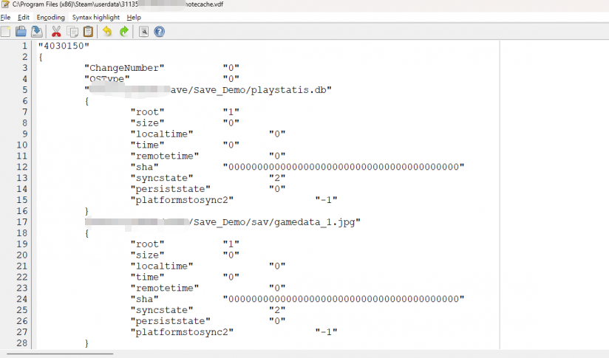Screen dimensions: 609x358
Task: Undo with the yellow arrow icon
Action: 107,32
